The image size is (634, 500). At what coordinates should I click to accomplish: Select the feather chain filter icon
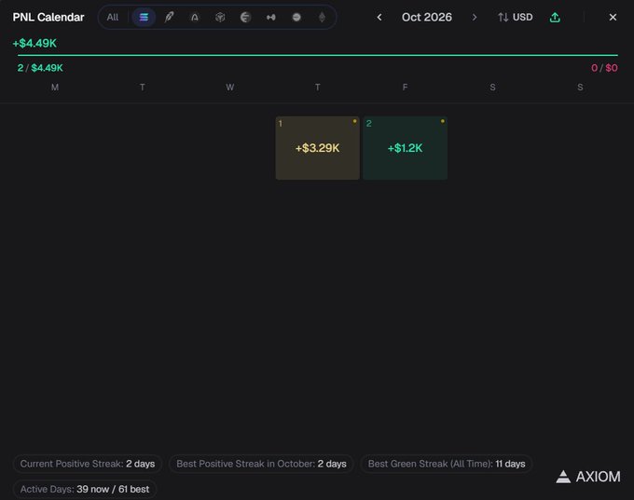click(x=170, y=18)
